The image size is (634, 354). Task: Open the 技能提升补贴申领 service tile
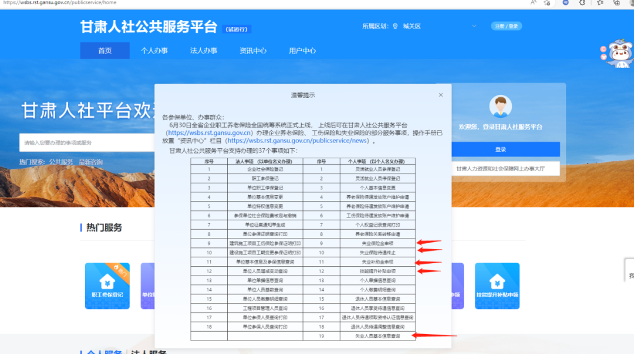(497, 285)
